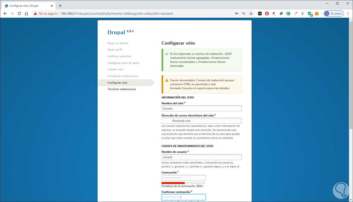Screen dimensions: 353x202
Task: Open the Chrome three-dot menu
Action: click(348, 14)
